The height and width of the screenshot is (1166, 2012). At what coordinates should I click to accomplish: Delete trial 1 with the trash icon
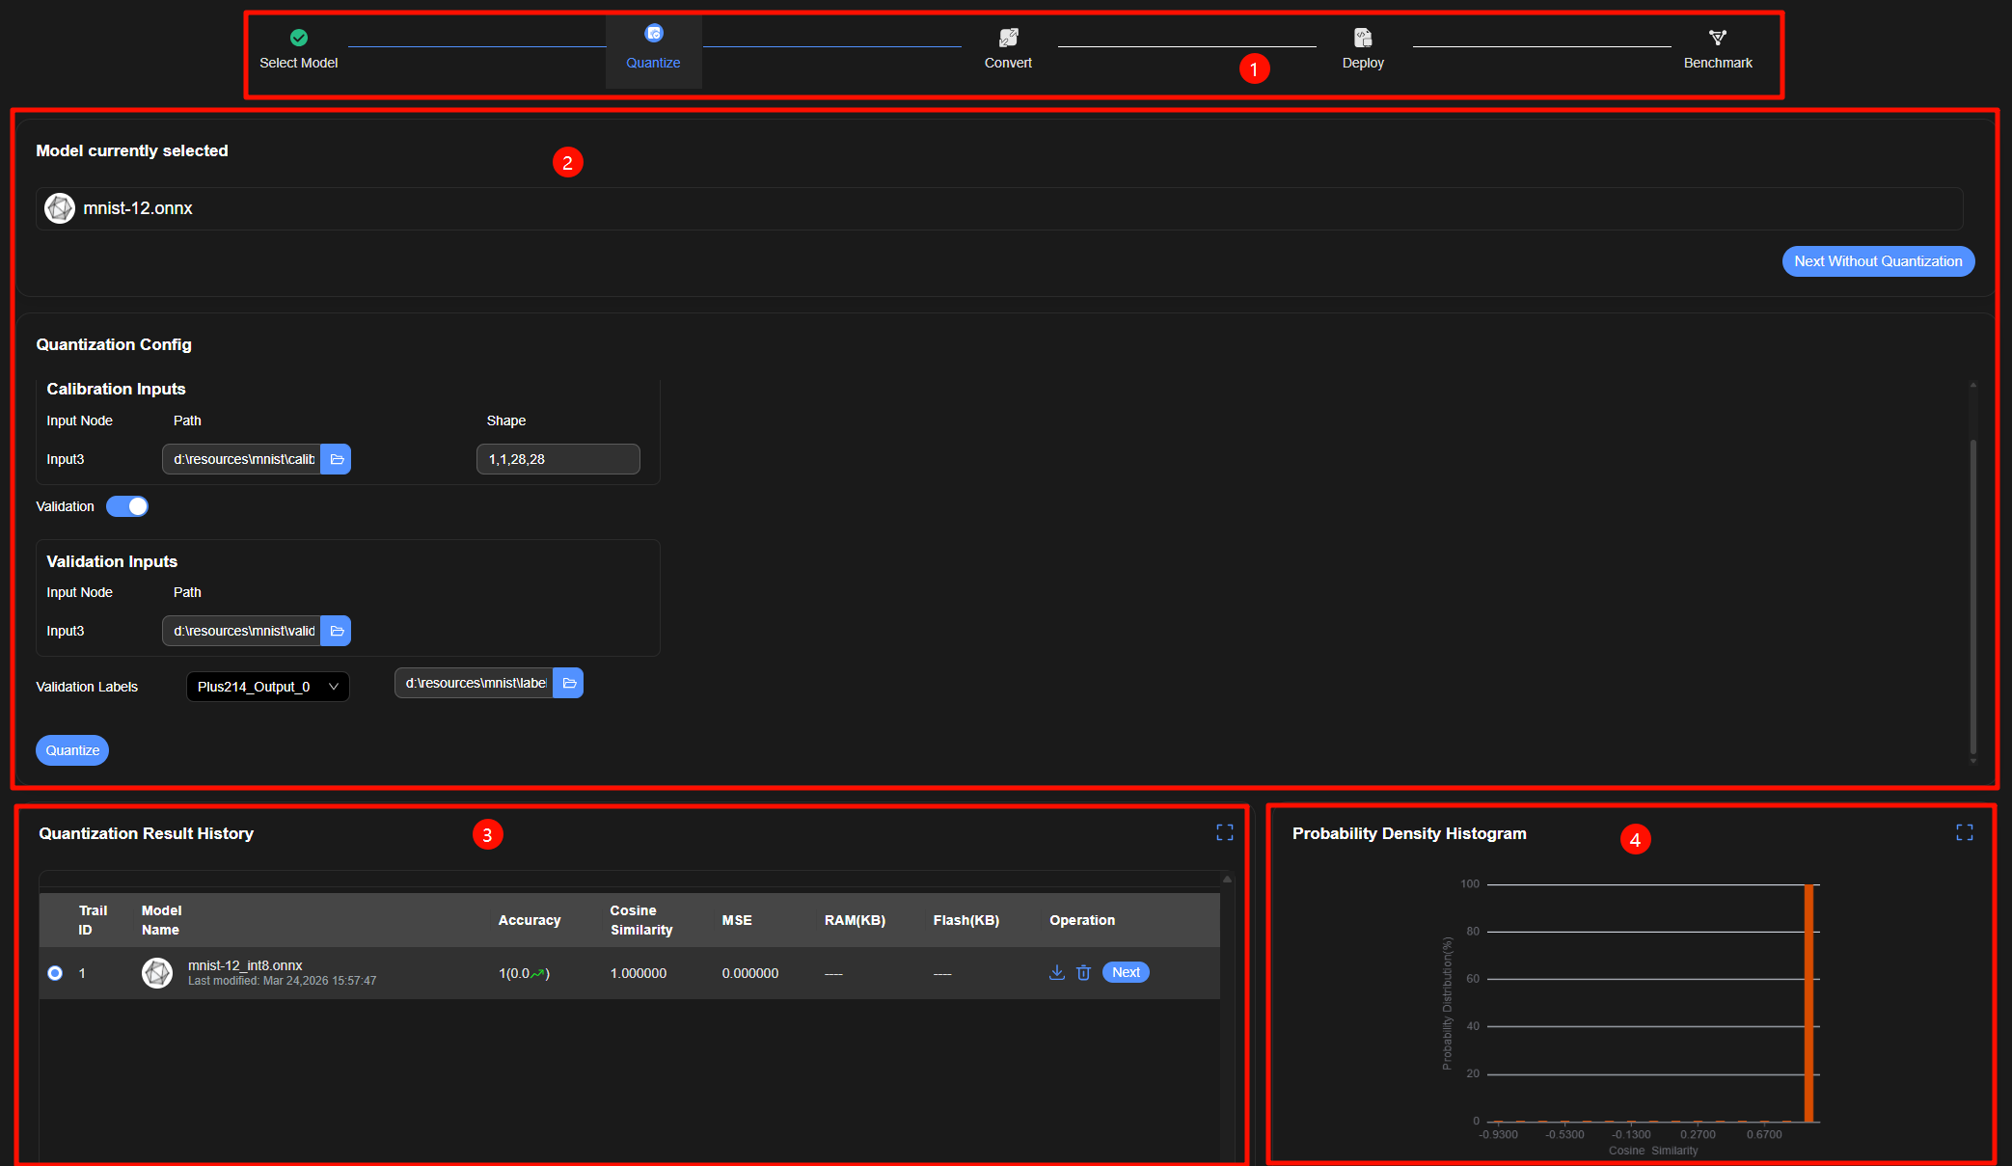click(x=1083, y=972)
